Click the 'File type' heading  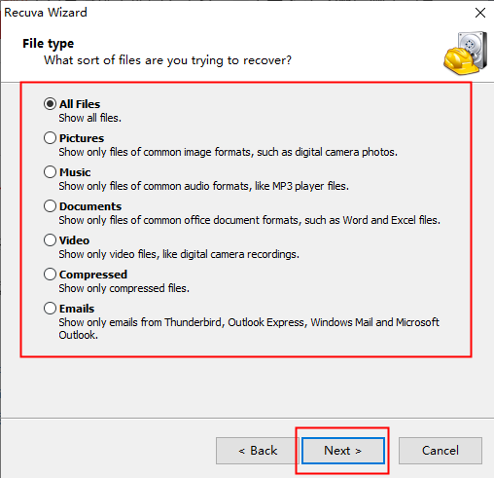coord(48,44)
